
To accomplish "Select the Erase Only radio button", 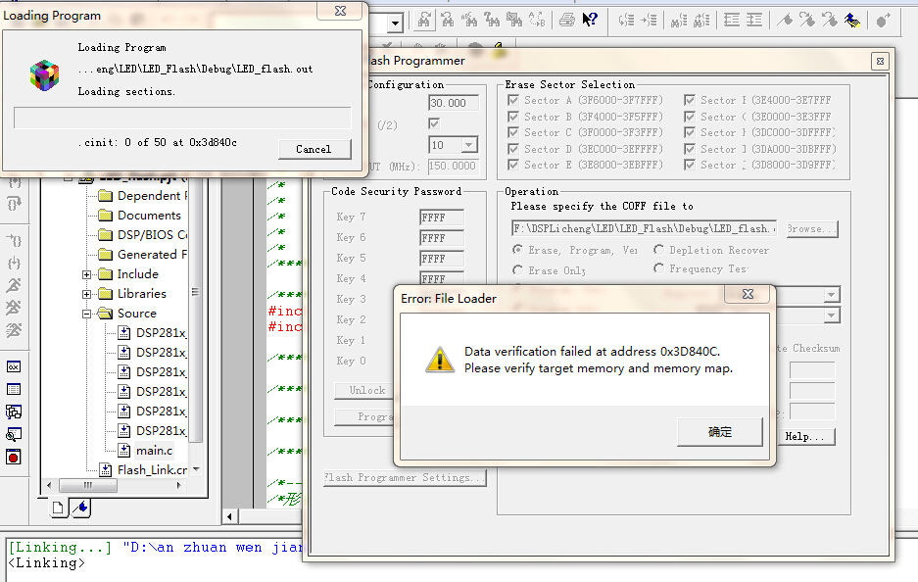I will pyautogui.click(x=517, y=270).
